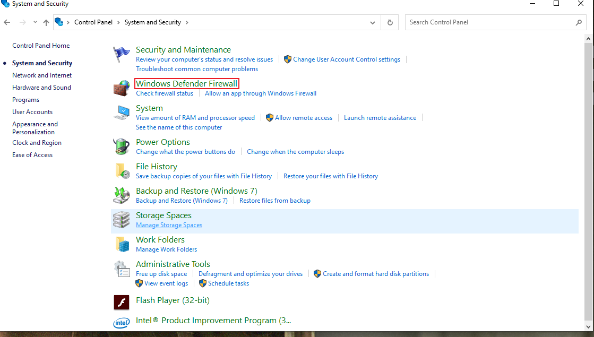Click the search magnifier icon
Image resolution: width=594 pixels, height=337 pixels.
579,22
